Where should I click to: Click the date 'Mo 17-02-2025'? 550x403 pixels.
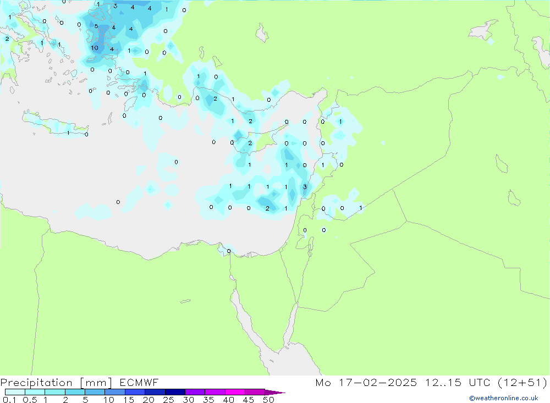tap(366, 382)
